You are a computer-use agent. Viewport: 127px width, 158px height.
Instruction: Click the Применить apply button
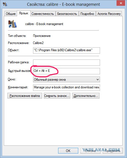pos(113,151)
